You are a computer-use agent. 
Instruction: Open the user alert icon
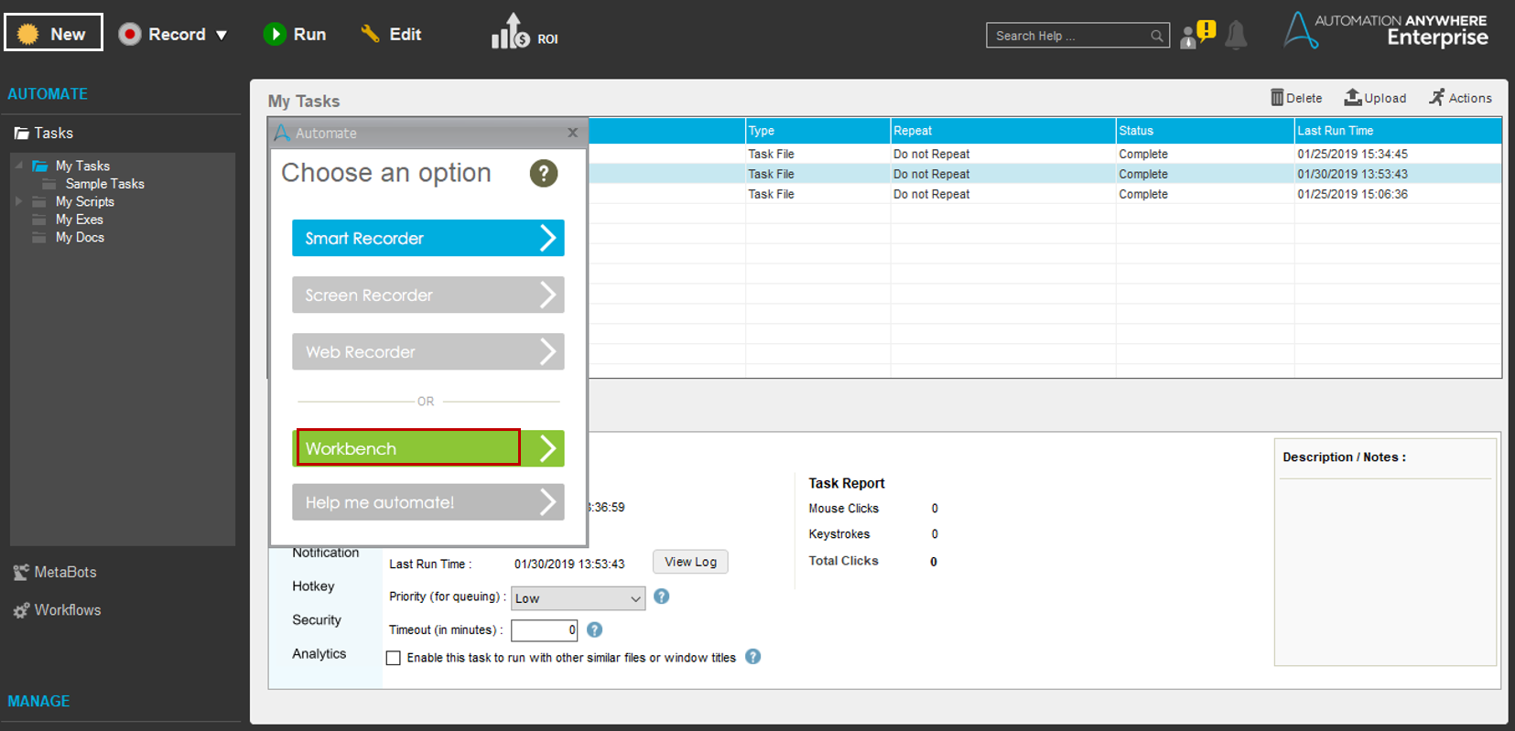(1198, 35)
